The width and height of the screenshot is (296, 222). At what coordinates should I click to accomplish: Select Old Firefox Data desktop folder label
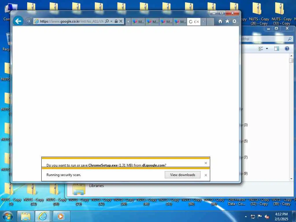tap(236, 202)
